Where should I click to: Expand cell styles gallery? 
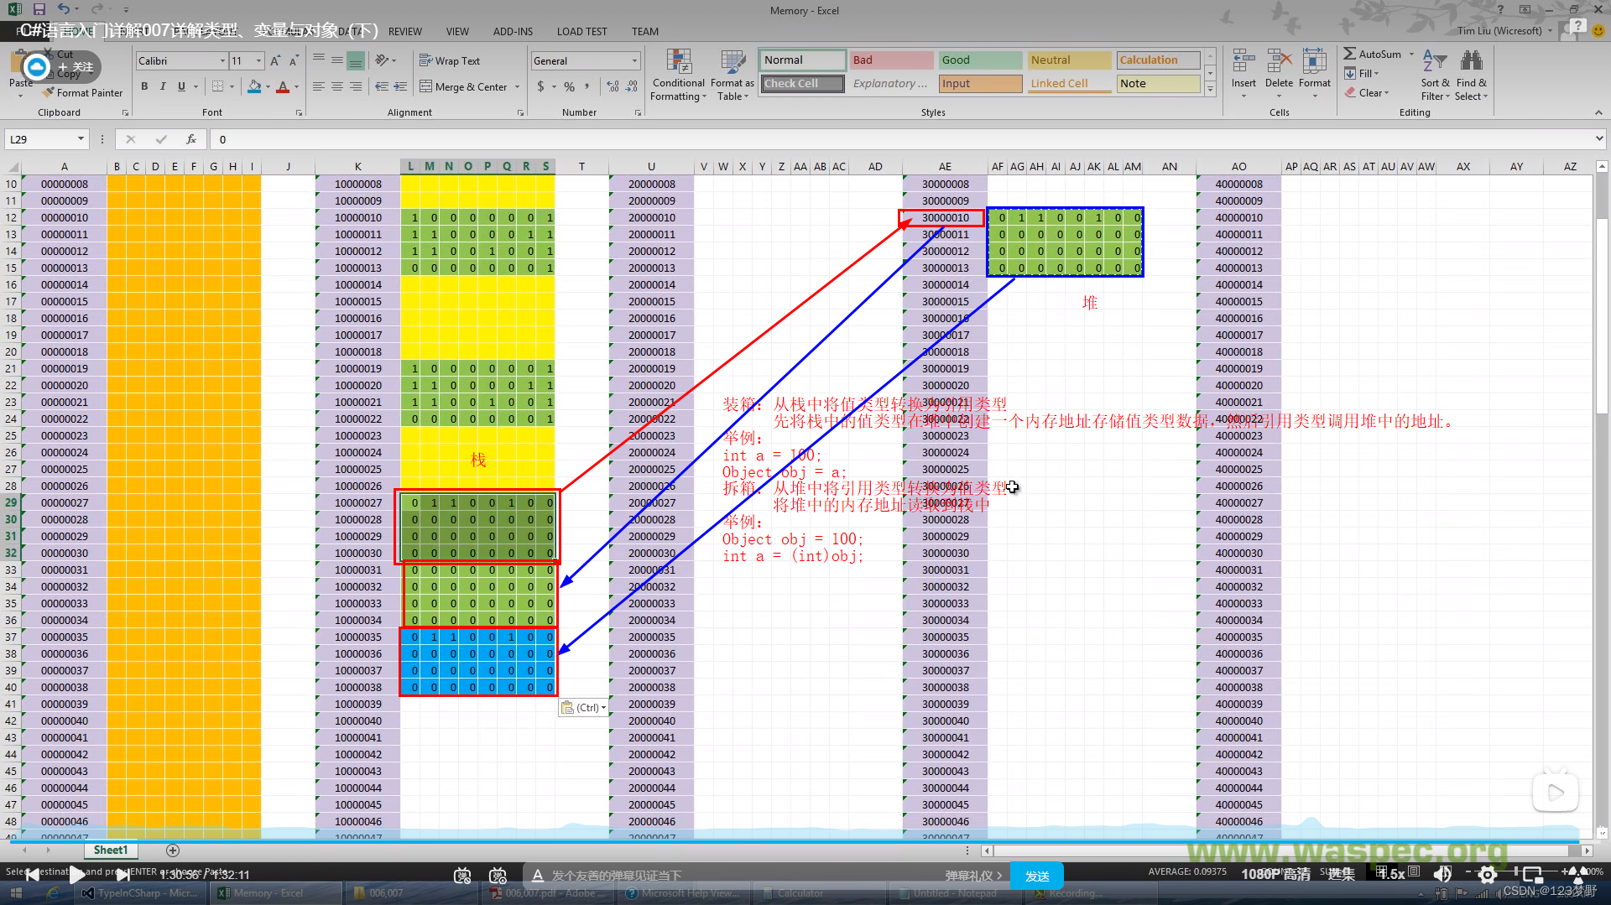pos(1210,90)
